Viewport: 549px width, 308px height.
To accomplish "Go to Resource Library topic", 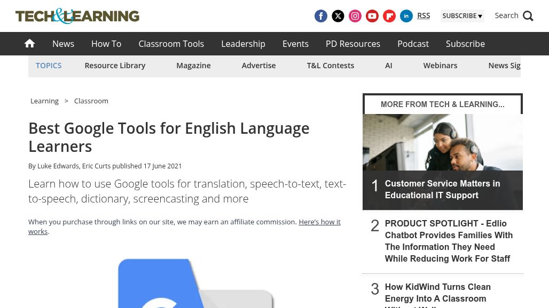I will click(115, 66).
